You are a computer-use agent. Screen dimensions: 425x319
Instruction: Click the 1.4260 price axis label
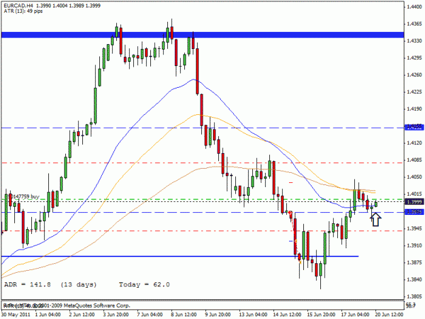point(414,75)
